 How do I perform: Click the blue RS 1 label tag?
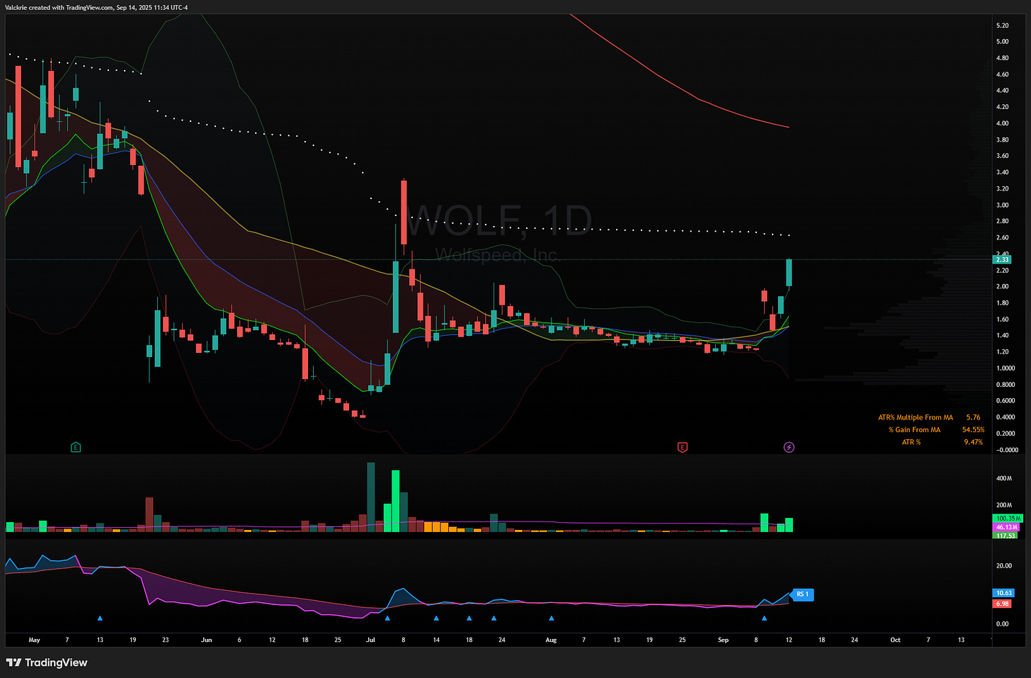point(802,594)
